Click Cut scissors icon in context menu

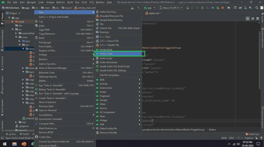(x=36, y=22)
